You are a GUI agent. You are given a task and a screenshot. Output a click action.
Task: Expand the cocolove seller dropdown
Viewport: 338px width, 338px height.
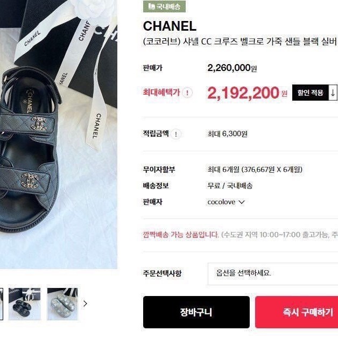pyautogui.click(x=242, y=202)
